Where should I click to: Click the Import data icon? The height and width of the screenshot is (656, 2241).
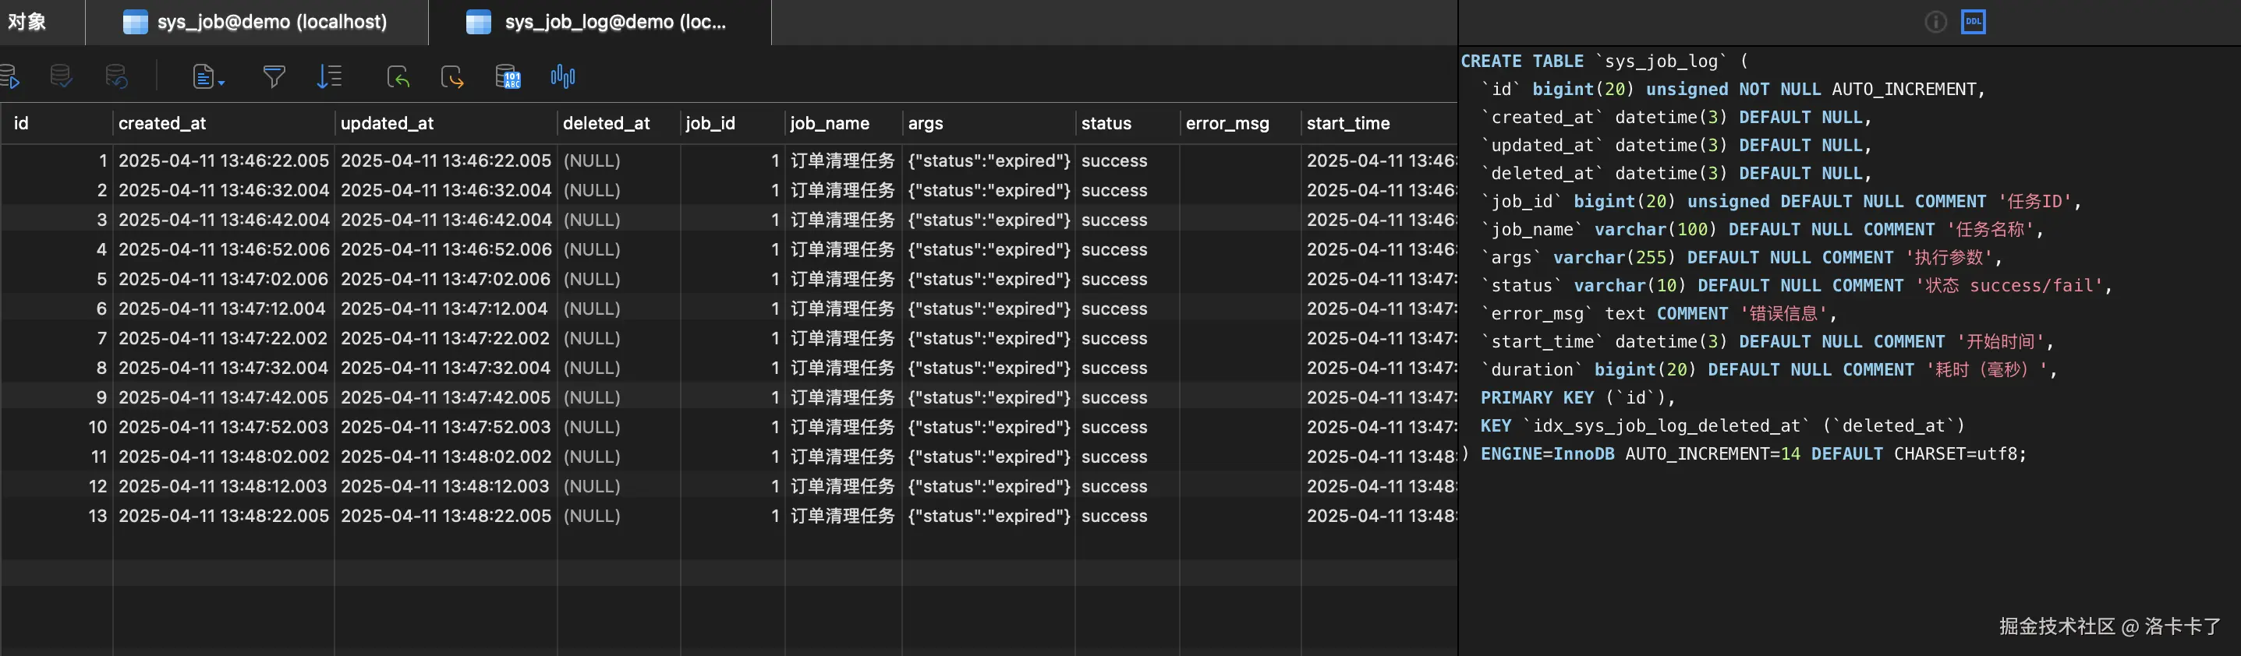coord(398,76)
